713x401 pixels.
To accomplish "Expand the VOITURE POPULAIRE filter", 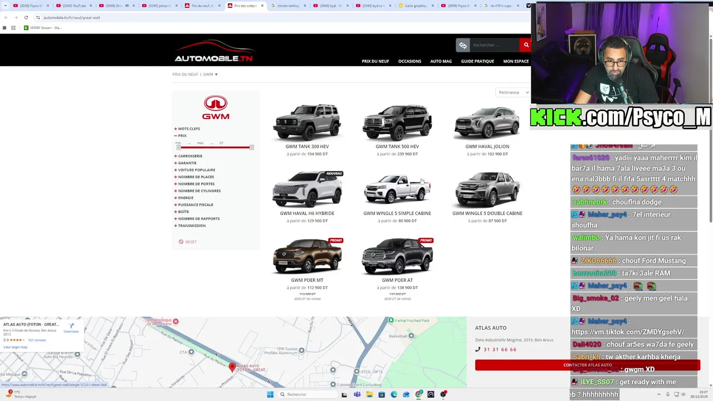I will tap(194, 170).
